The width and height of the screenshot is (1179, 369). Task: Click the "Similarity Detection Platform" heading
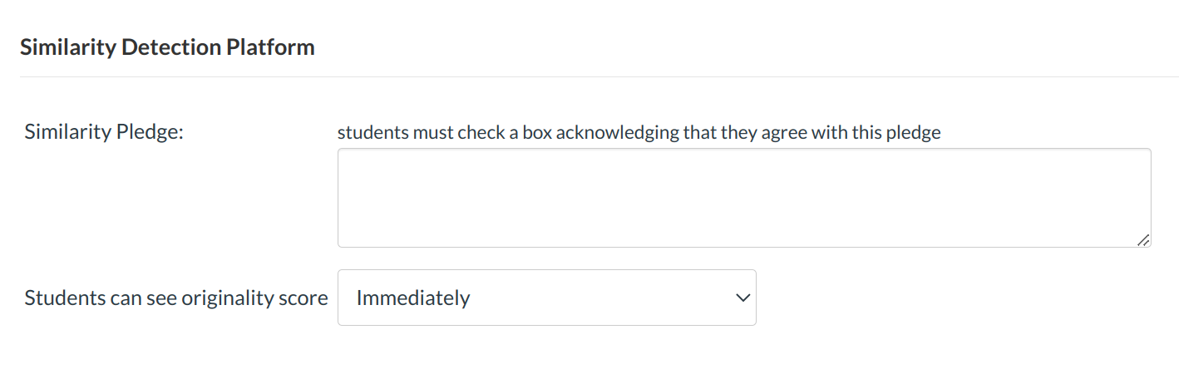click(x=167, y=47)
